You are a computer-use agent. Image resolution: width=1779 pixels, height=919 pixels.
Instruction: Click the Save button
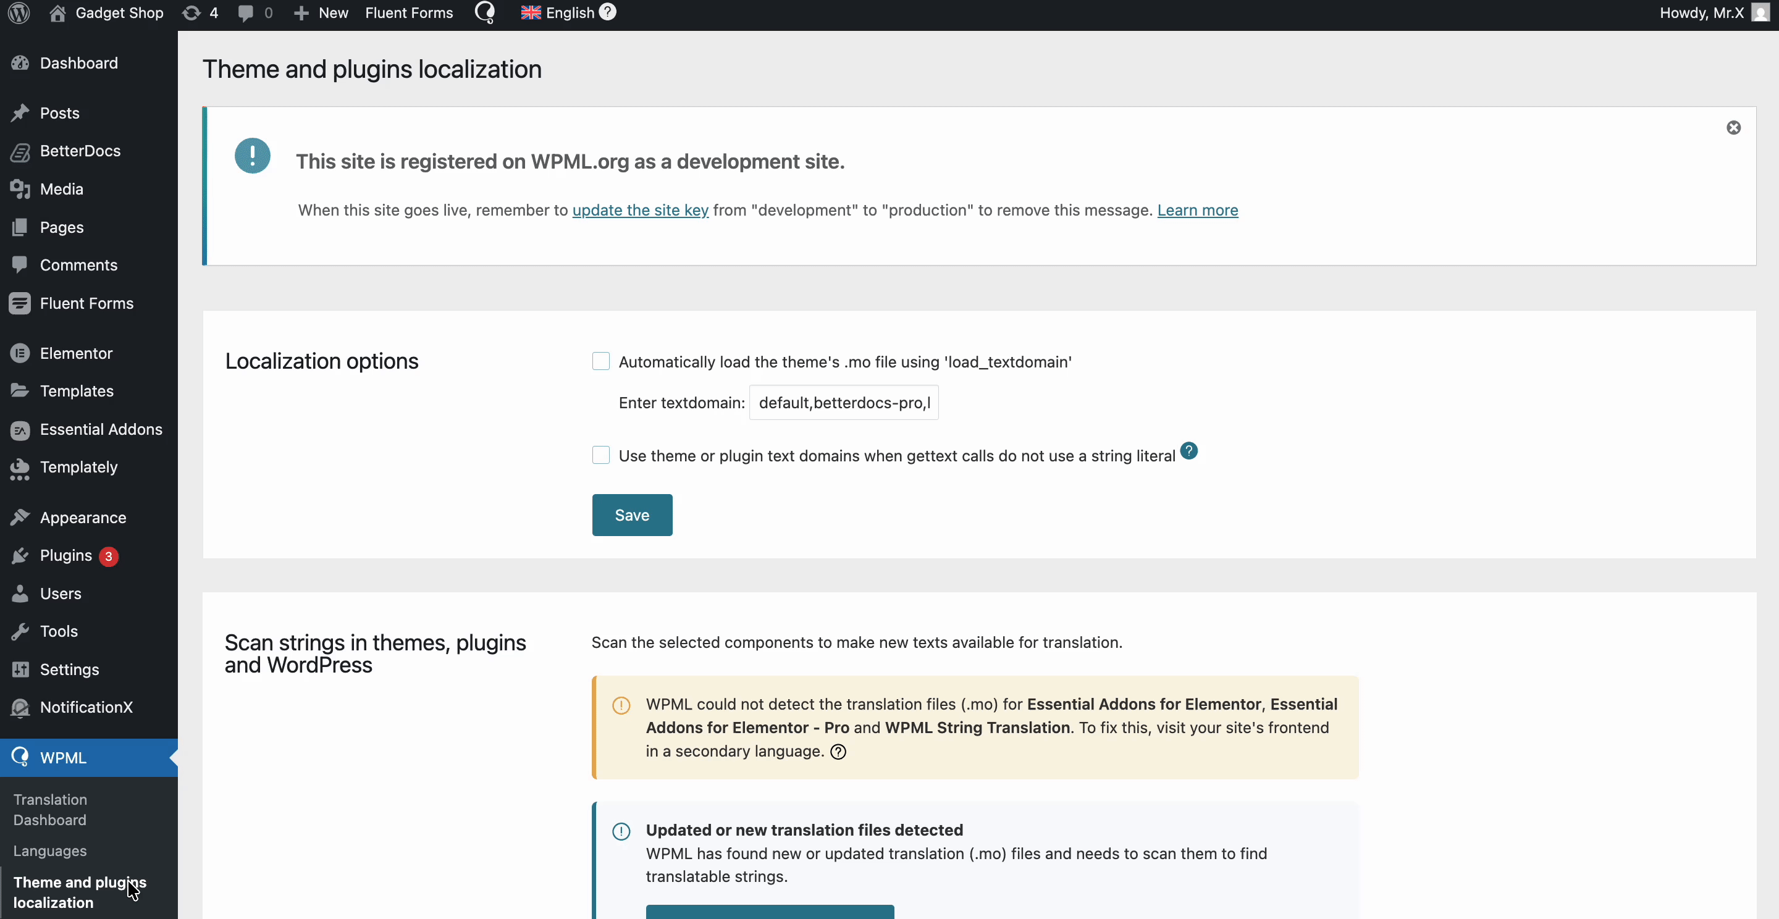[x=631, y=514]
